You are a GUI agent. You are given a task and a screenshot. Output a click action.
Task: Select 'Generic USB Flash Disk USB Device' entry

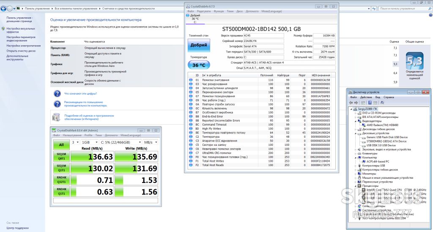(x=387, y=137)
